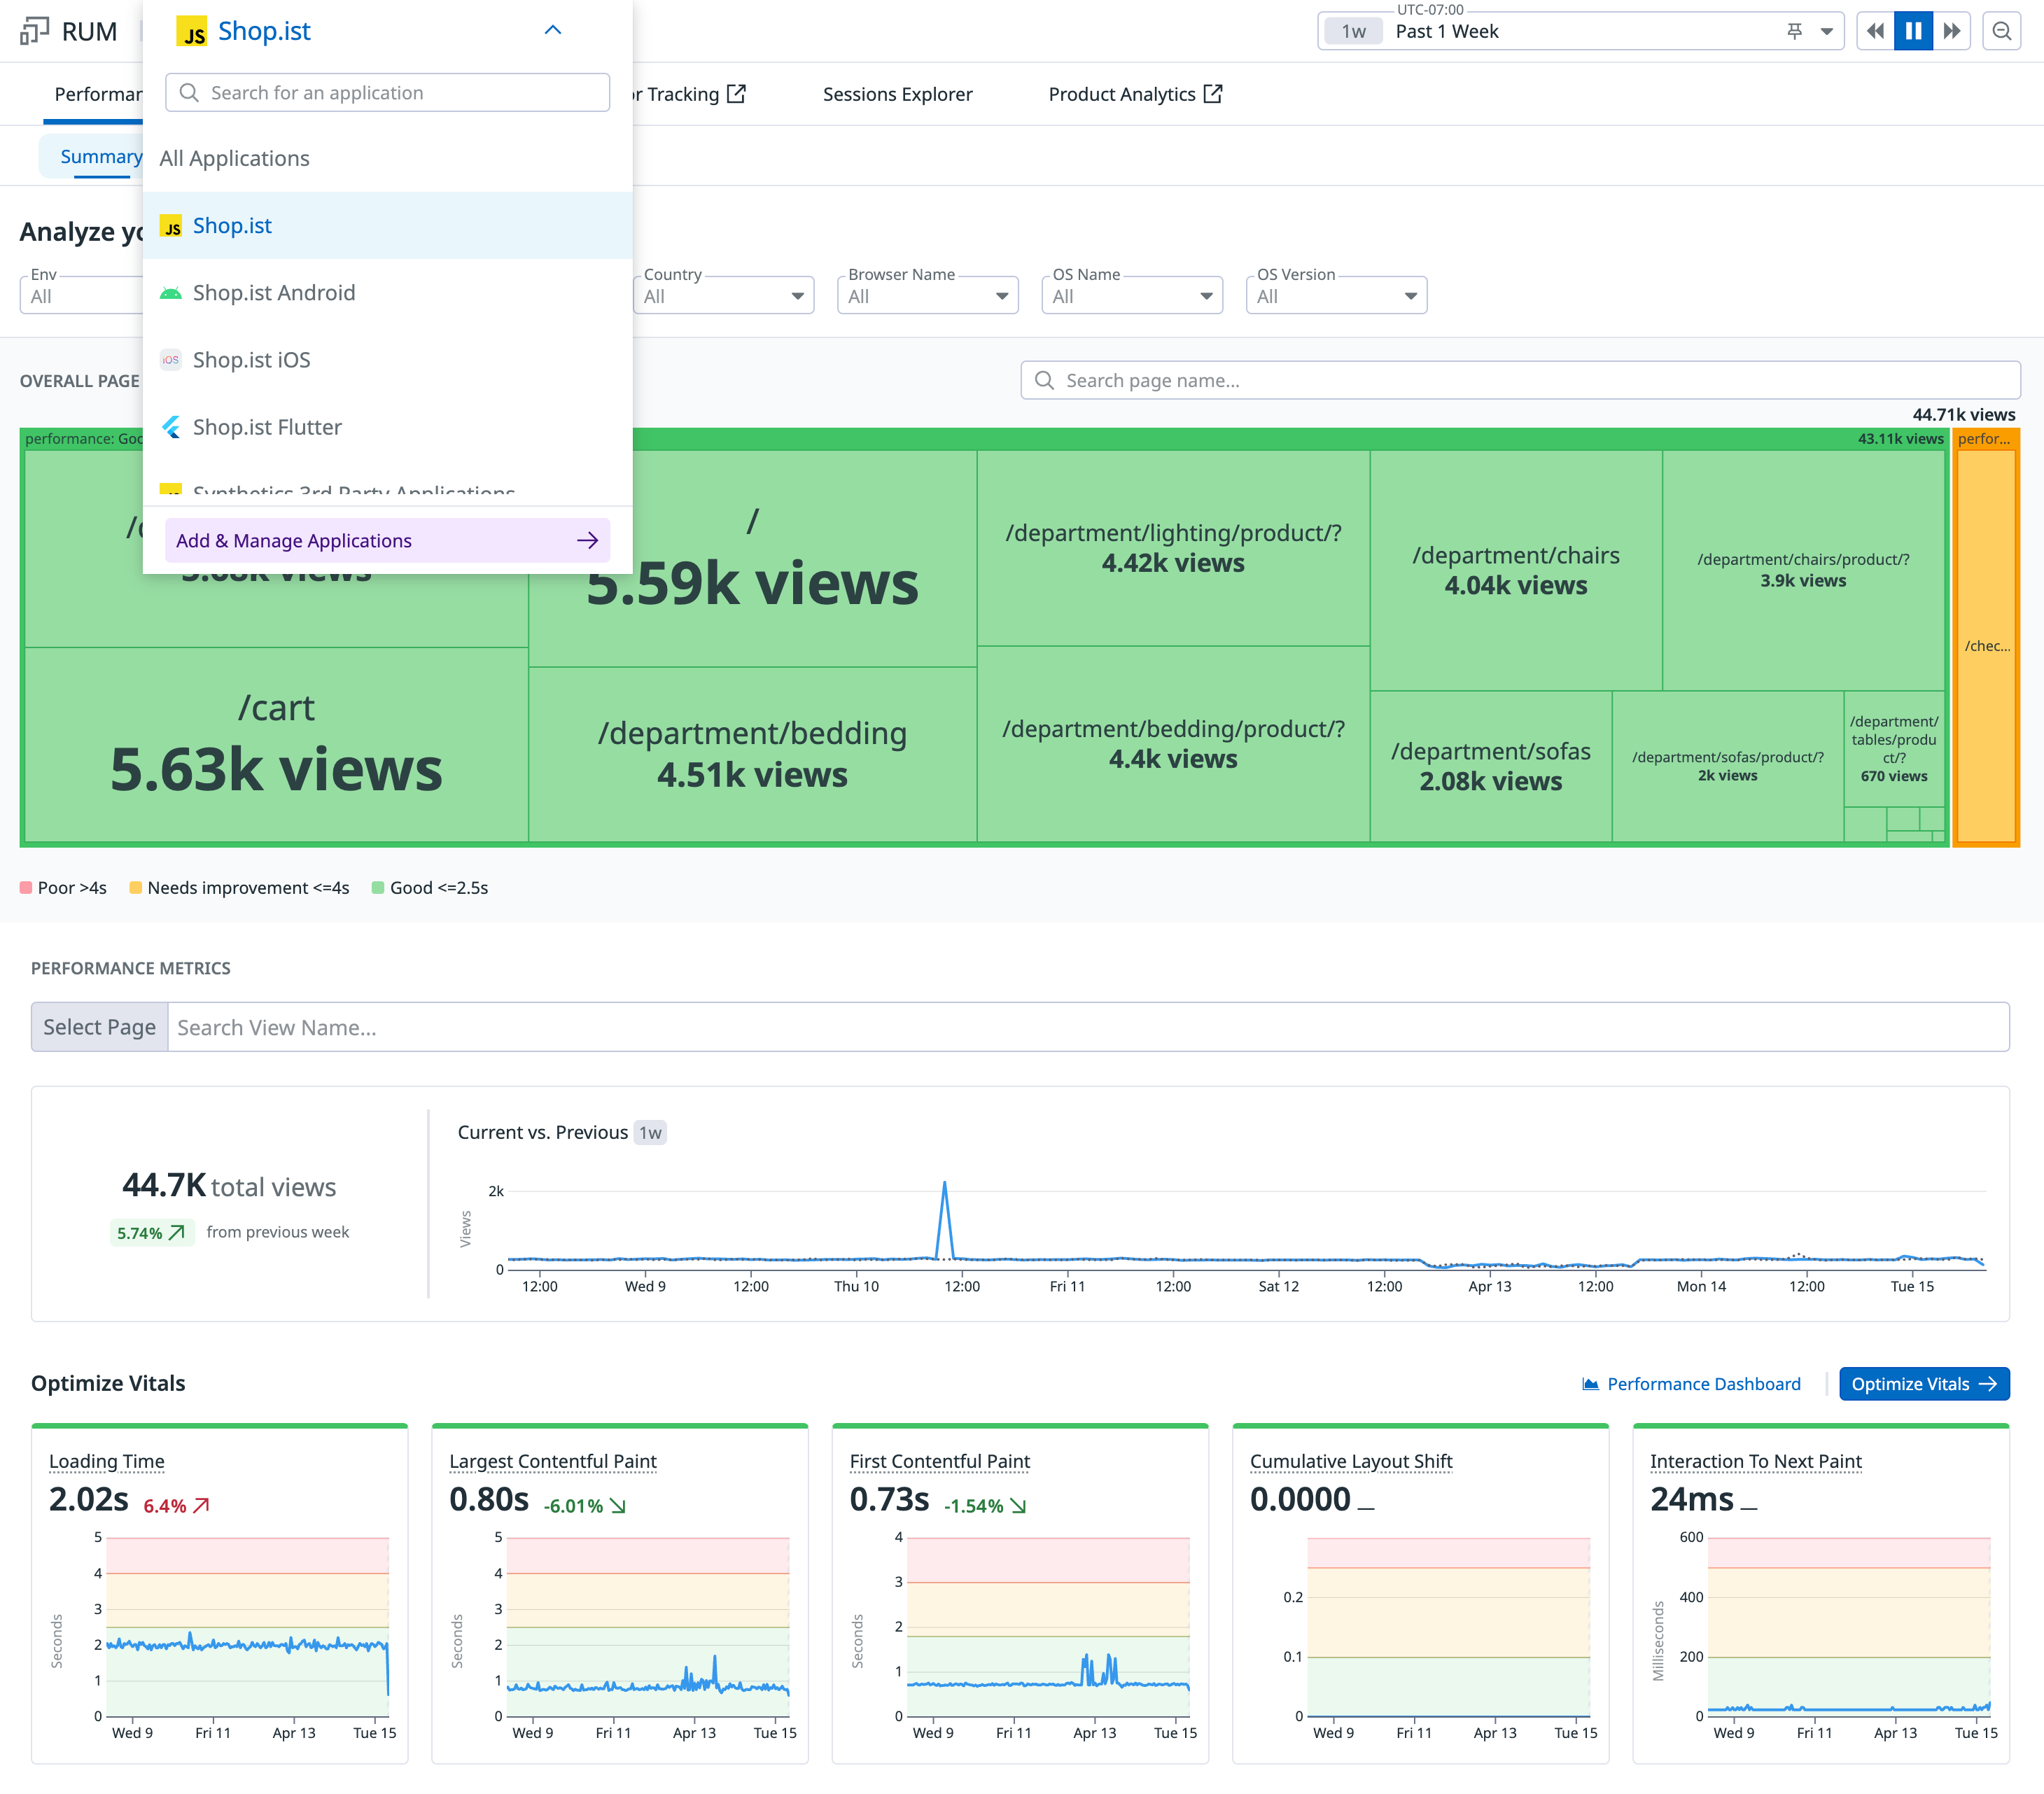Screen dimensions: 2044x1794
Task: Pause live data updates
Action: click(1913, 31)
